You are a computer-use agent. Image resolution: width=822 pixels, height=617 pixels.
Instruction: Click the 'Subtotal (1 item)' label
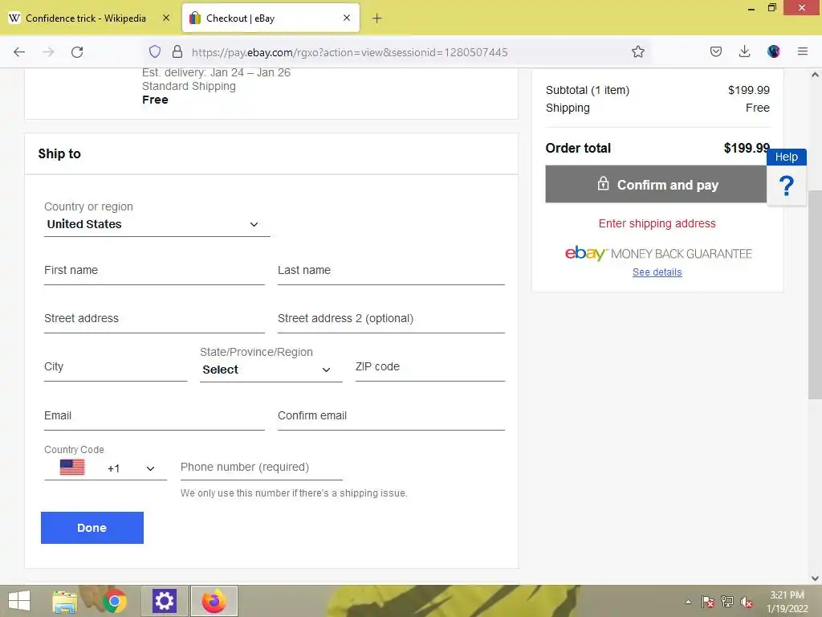click(587, 90)
